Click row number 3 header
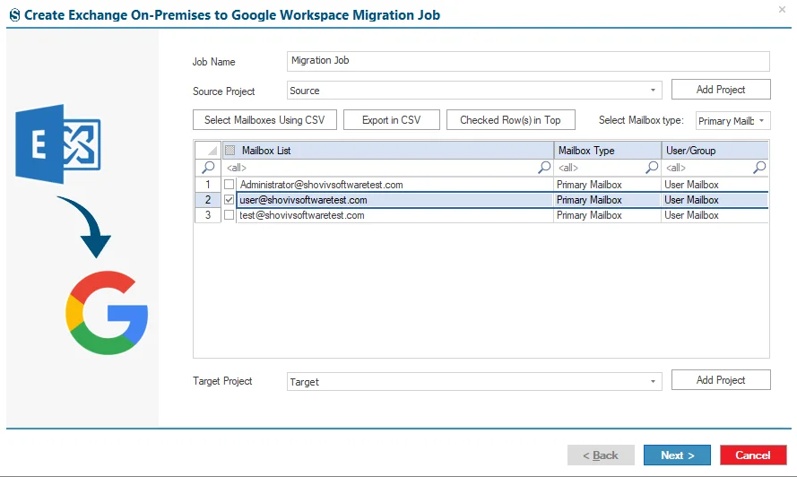This screenshot has height=477, width=797. click(208, 215)
